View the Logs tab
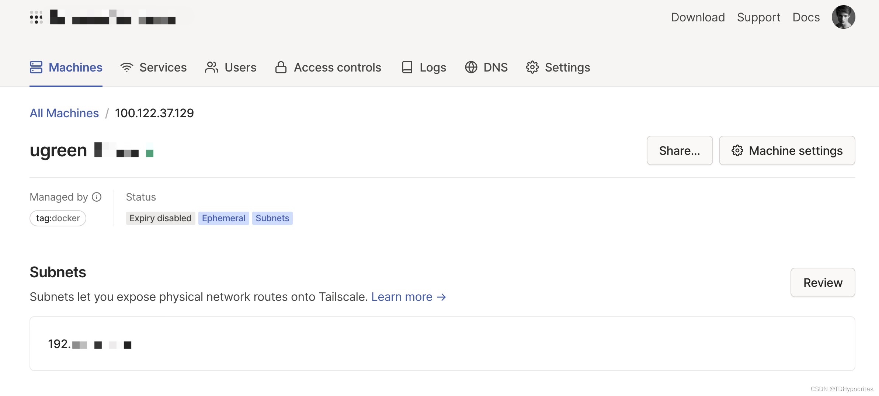The image size is (879, 396). click(424, 67)
